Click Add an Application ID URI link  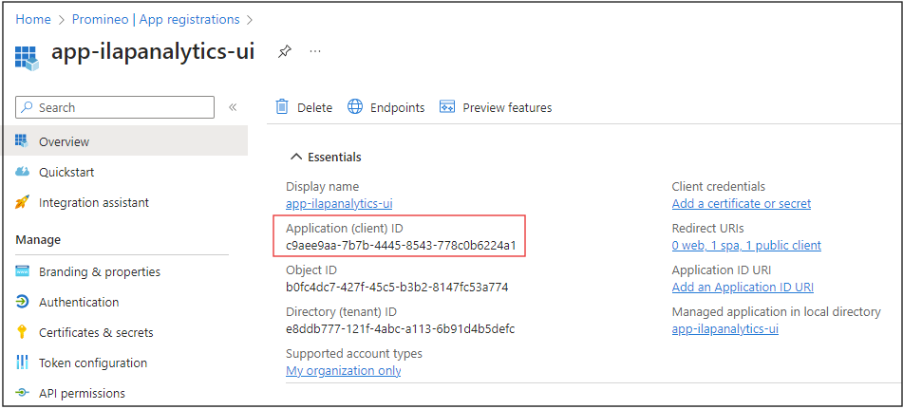click(743, 287)
